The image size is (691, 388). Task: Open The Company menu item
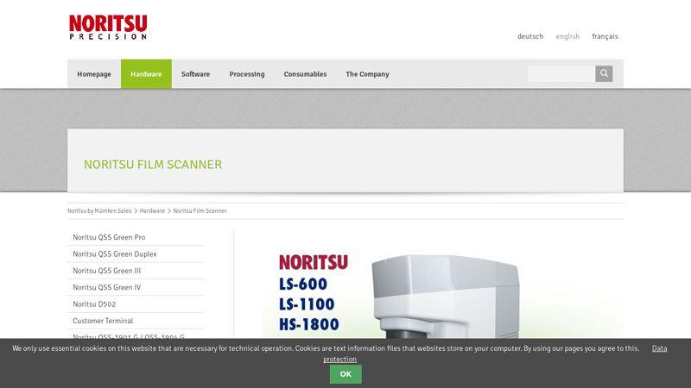pos(367,74)
